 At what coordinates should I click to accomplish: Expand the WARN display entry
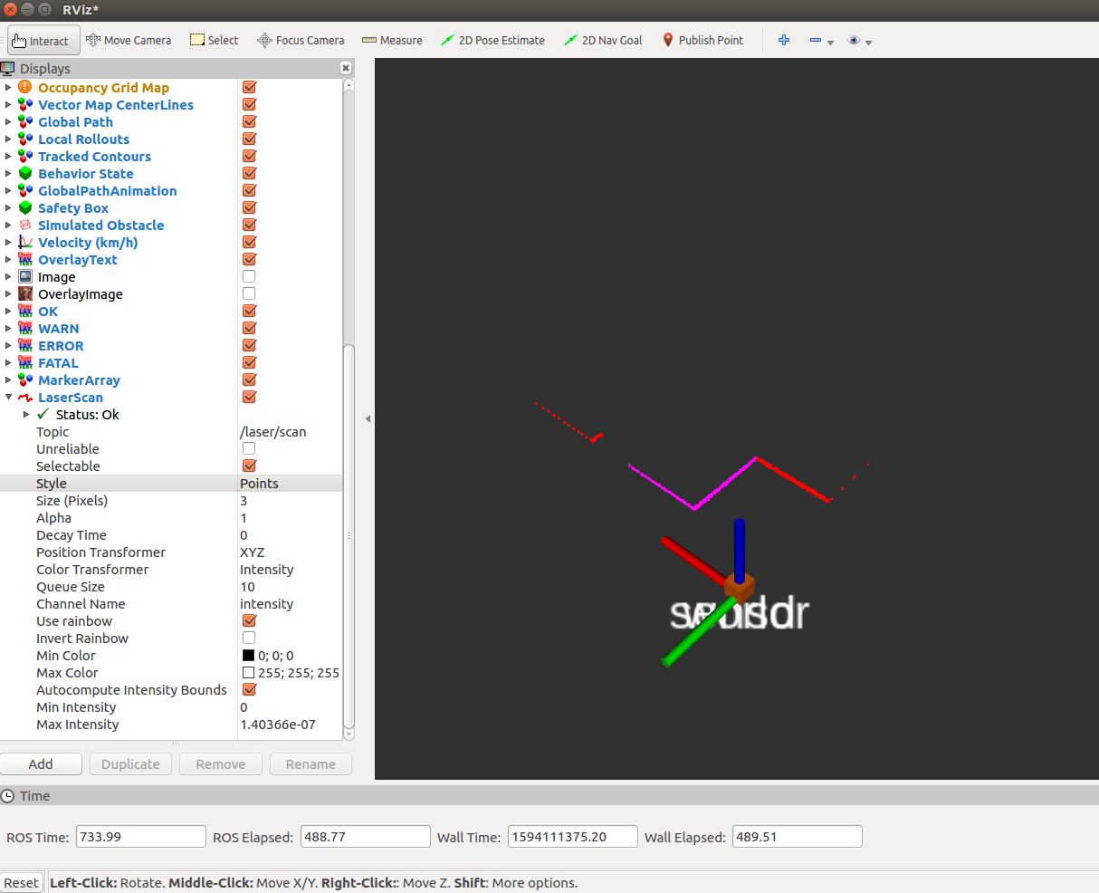(8, 329)
